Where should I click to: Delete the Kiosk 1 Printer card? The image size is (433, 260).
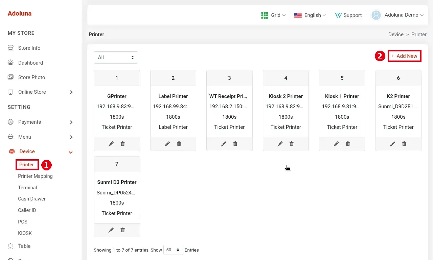coord(348,144)
